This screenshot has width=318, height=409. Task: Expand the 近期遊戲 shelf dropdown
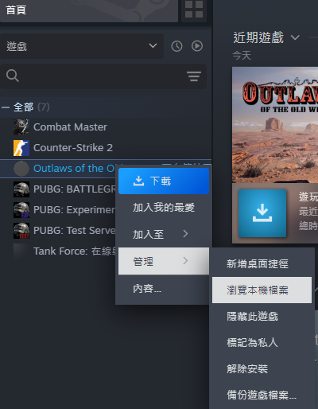(295, 37)
